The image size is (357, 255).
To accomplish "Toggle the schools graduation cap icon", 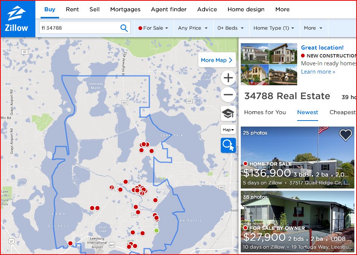I will 228,113.
